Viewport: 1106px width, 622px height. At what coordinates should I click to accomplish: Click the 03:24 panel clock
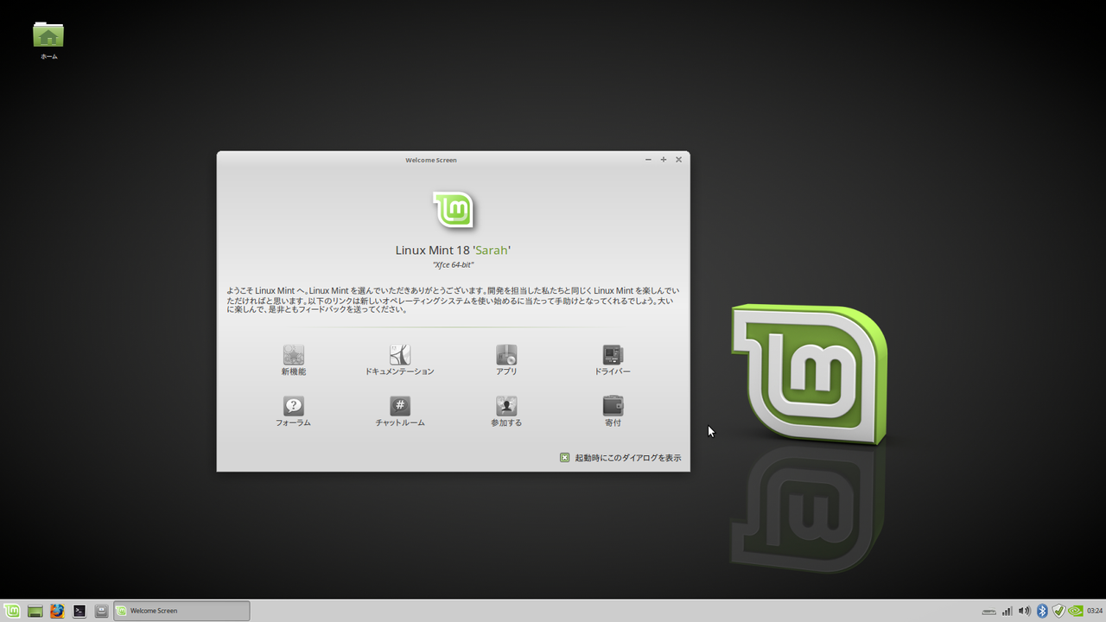[1094, 611]
